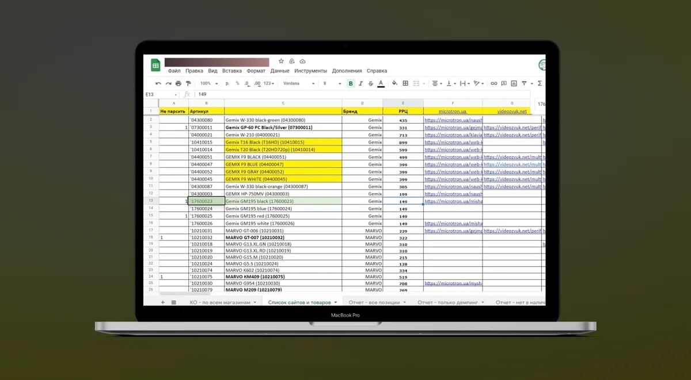Viewport: 691px width, 380px height.
Task: Open the text color picker
Action: pyautogui.click(x=381, y=83)
